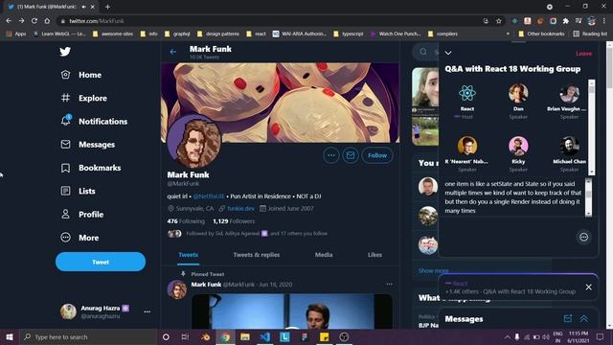613x345 pixels.
Task: Open the Chrome extensions puzzle icon
Action: [x=565, y=21]
